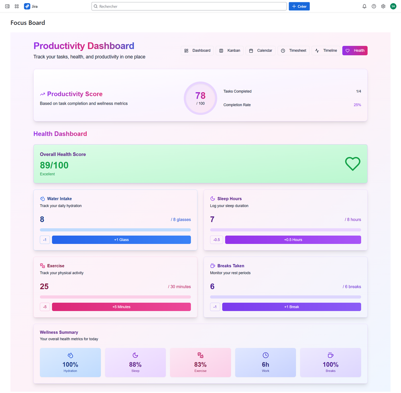The image size is (401, 393).
Task: Open the help icon in the top bar
Action: 373,6
